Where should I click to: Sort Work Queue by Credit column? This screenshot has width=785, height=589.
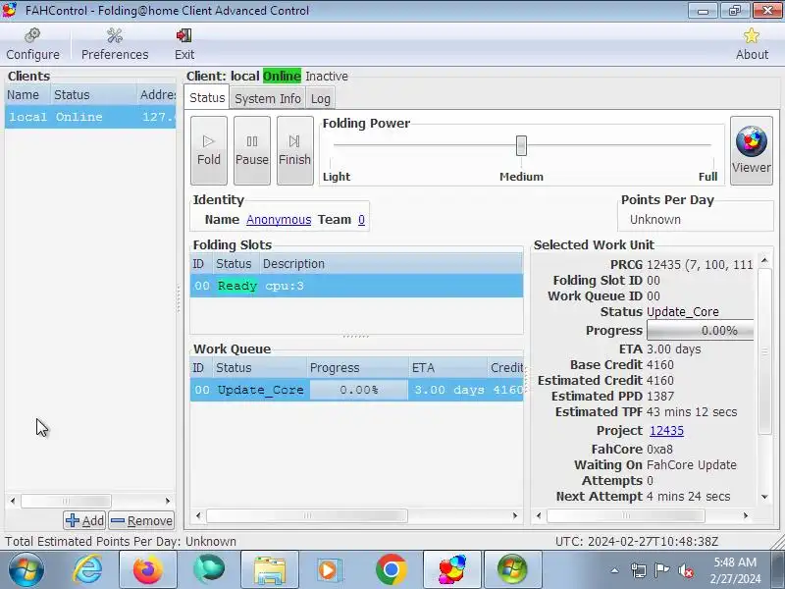click(x=505, y=367)
